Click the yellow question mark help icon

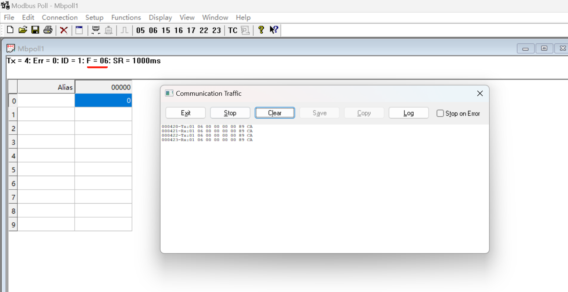pyautogui.click(x=261, y=30)
